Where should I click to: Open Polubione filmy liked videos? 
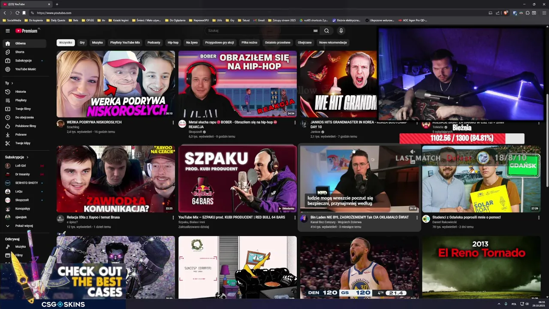pos(24,126)
